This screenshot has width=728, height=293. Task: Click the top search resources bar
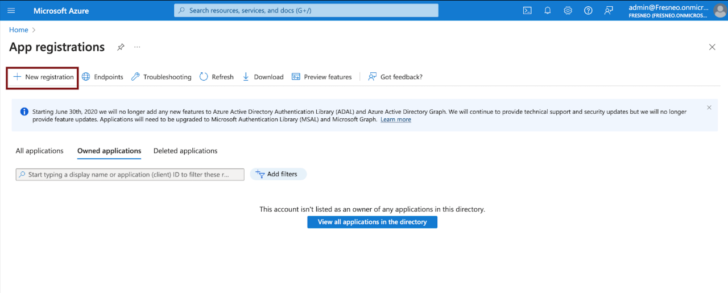[306, 10]
